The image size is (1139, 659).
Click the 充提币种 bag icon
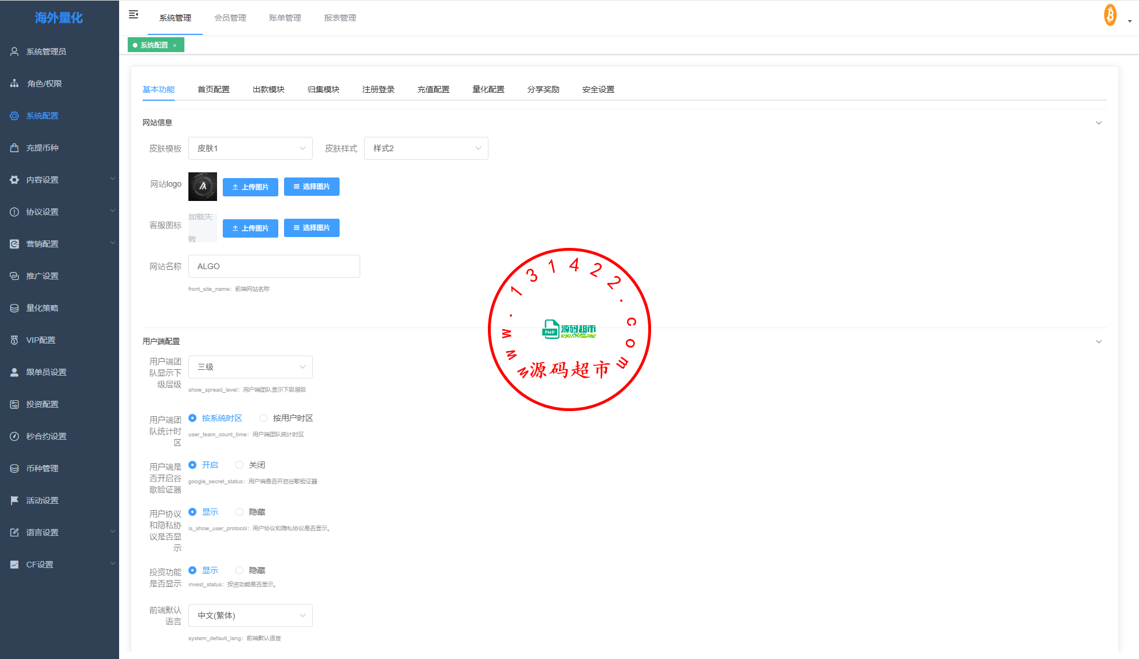pos(14,148)
